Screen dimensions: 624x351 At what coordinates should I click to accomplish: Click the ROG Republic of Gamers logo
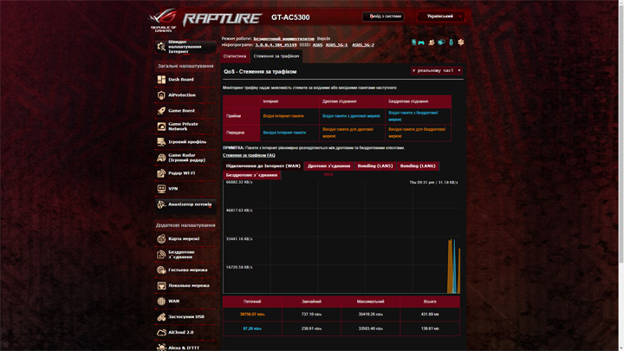[164, 20]
